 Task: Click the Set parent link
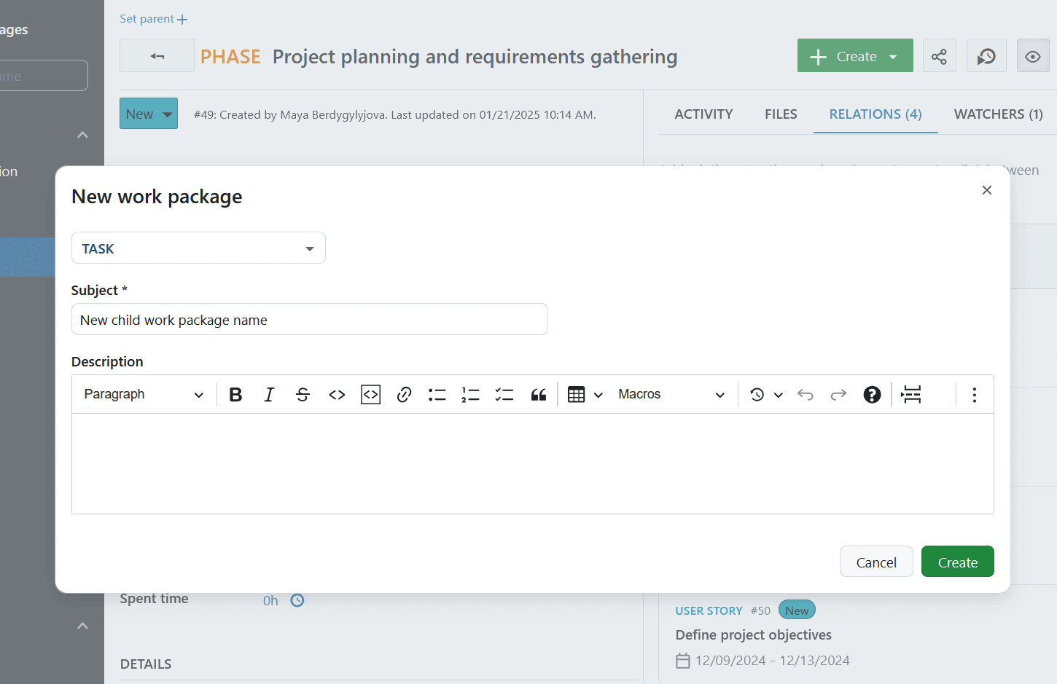pyautogui.click(x=153, y=18)
